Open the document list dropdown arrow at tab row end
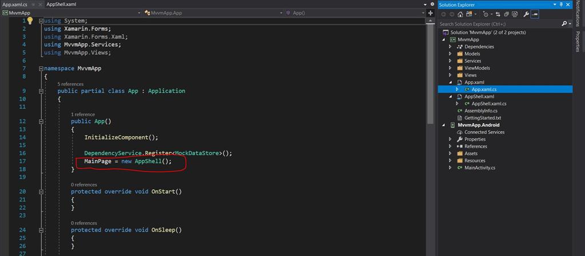Screen dimensions: 585x256 pyautogui.click(x=425, y=5)
